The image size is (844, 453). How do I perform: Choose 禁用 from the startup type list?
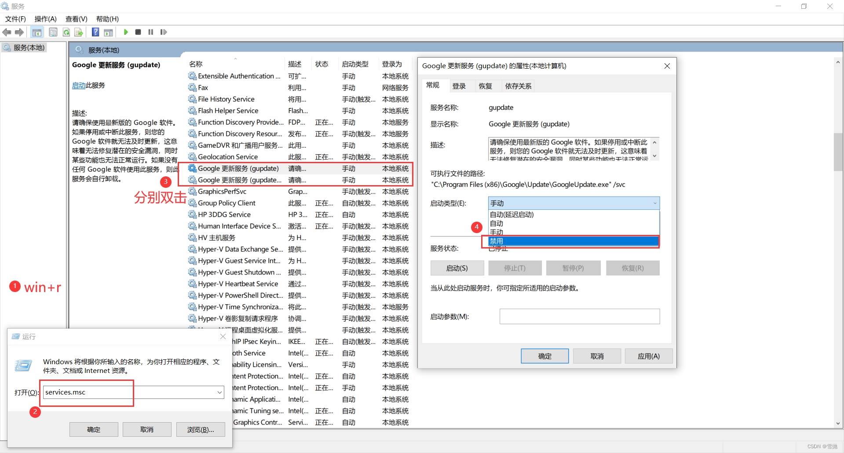pyautogui.click(x=574, y=241)
